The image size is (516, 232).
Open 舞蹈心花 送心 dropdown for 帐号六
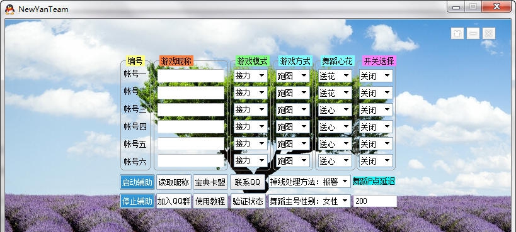[x=335, y=161]
